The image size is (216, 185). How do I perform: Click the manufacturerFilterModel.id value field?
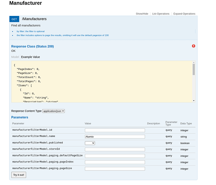pyautogui.click(x=115, y=130)
